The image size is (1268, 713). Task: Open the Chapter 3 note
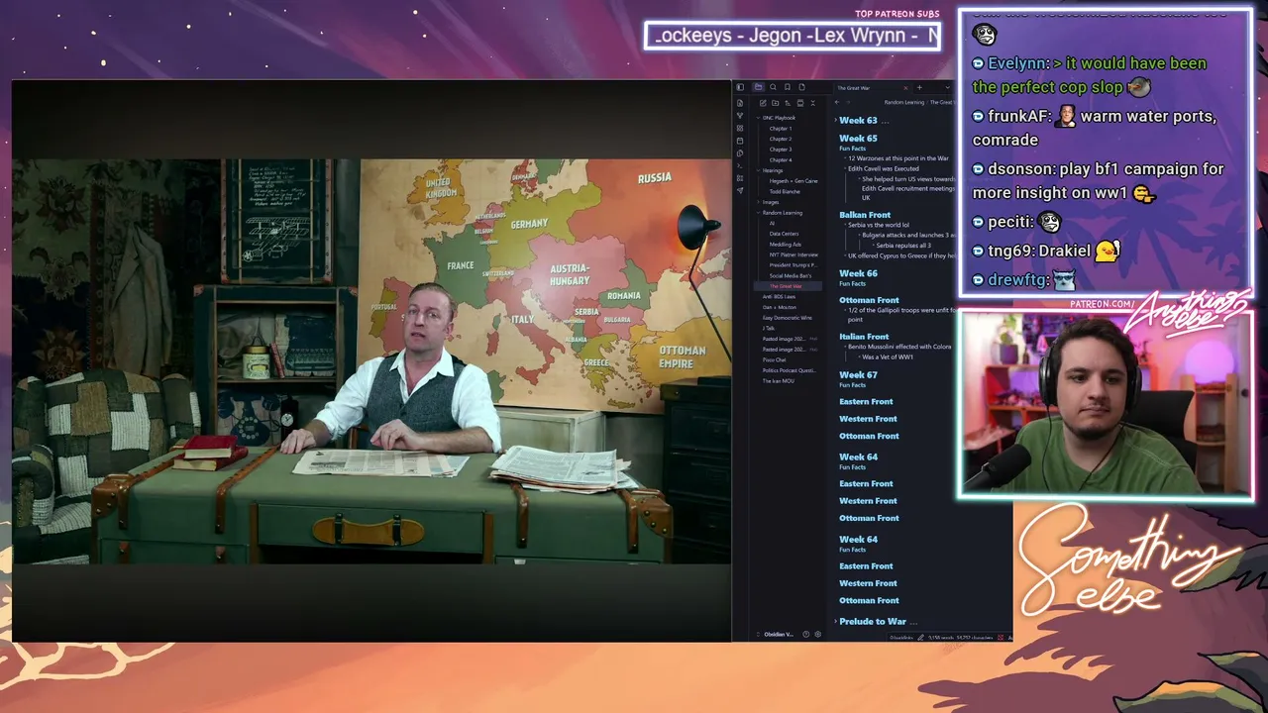(781, 150)
